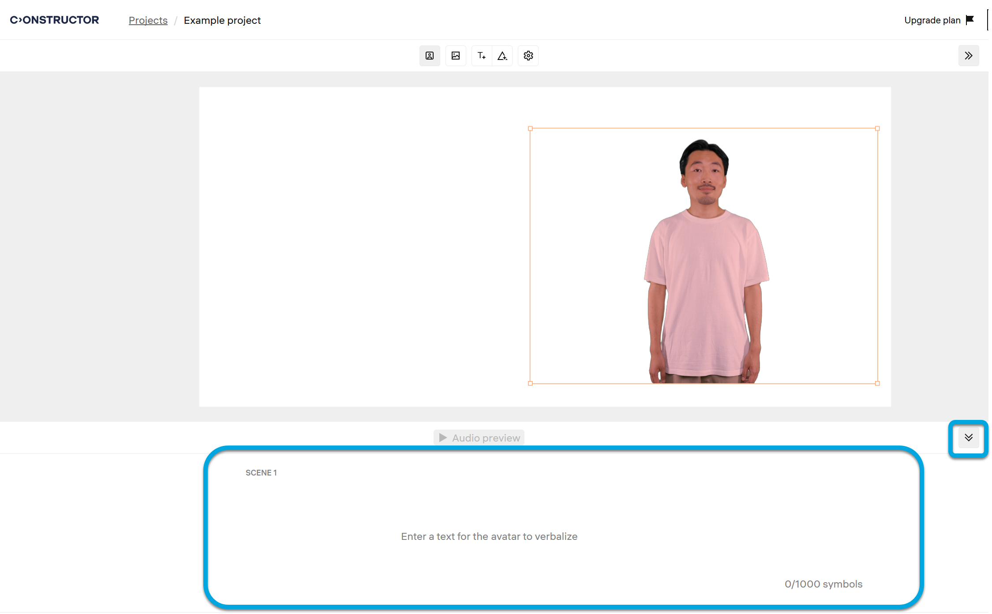The image size is (992, 614).
Task: Click the Constructor logo
Action: pos(54,20)
